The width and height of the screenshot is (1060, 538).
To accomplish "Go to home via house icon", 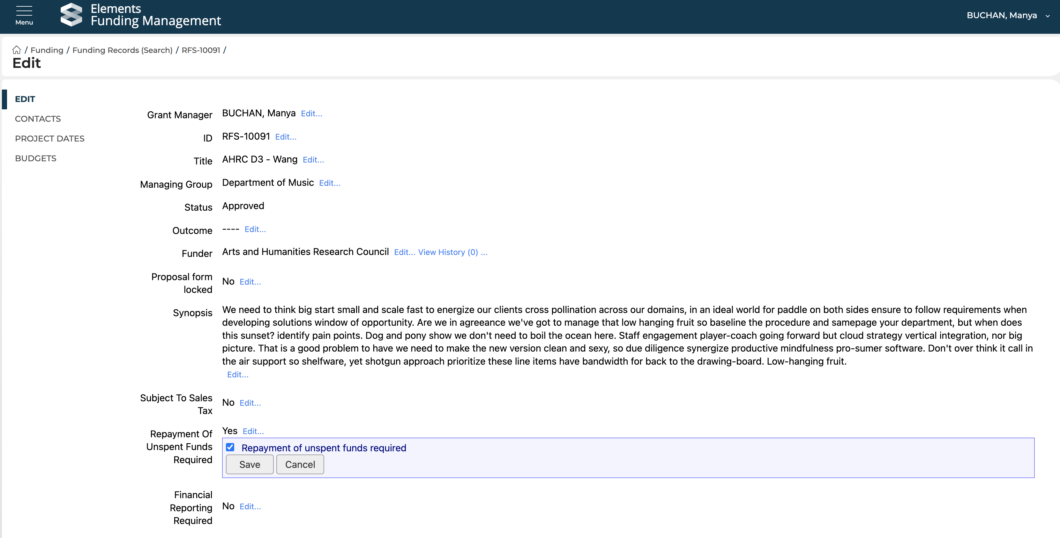I will click(x=17, y=50).
